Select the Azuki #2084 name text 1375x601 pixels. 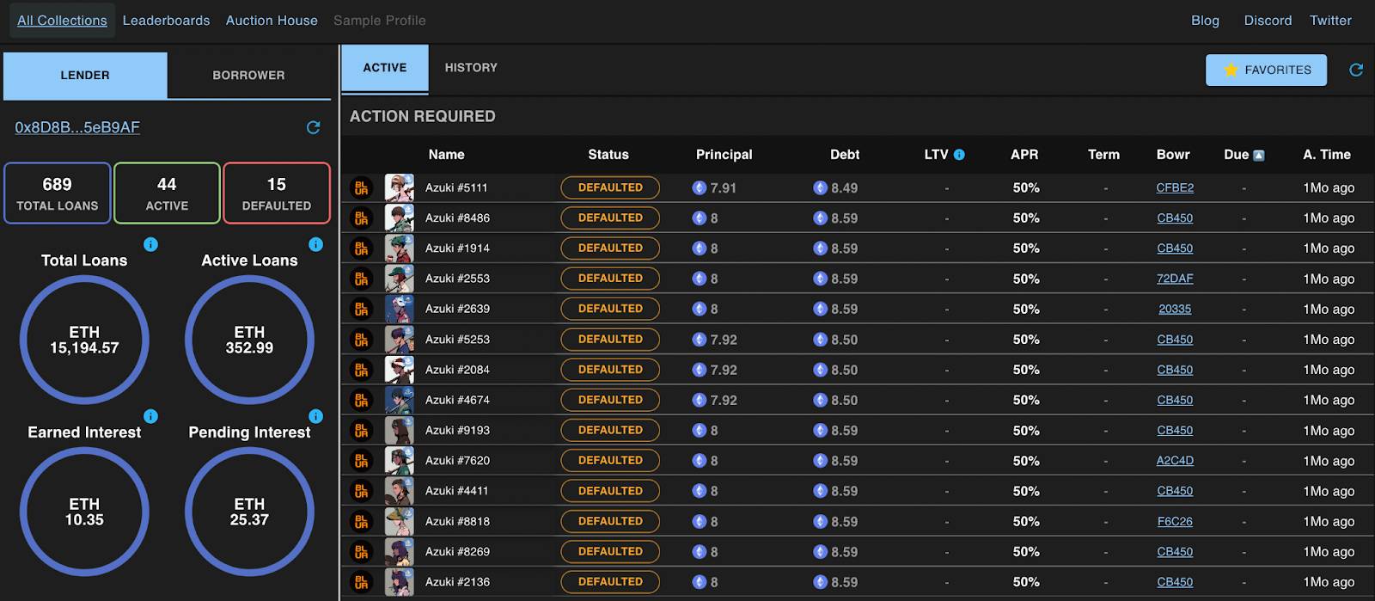457,370
